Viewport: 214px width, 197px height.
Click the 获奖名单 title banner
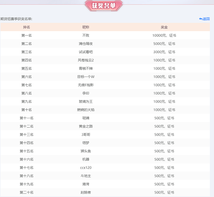tap(104, 6)
